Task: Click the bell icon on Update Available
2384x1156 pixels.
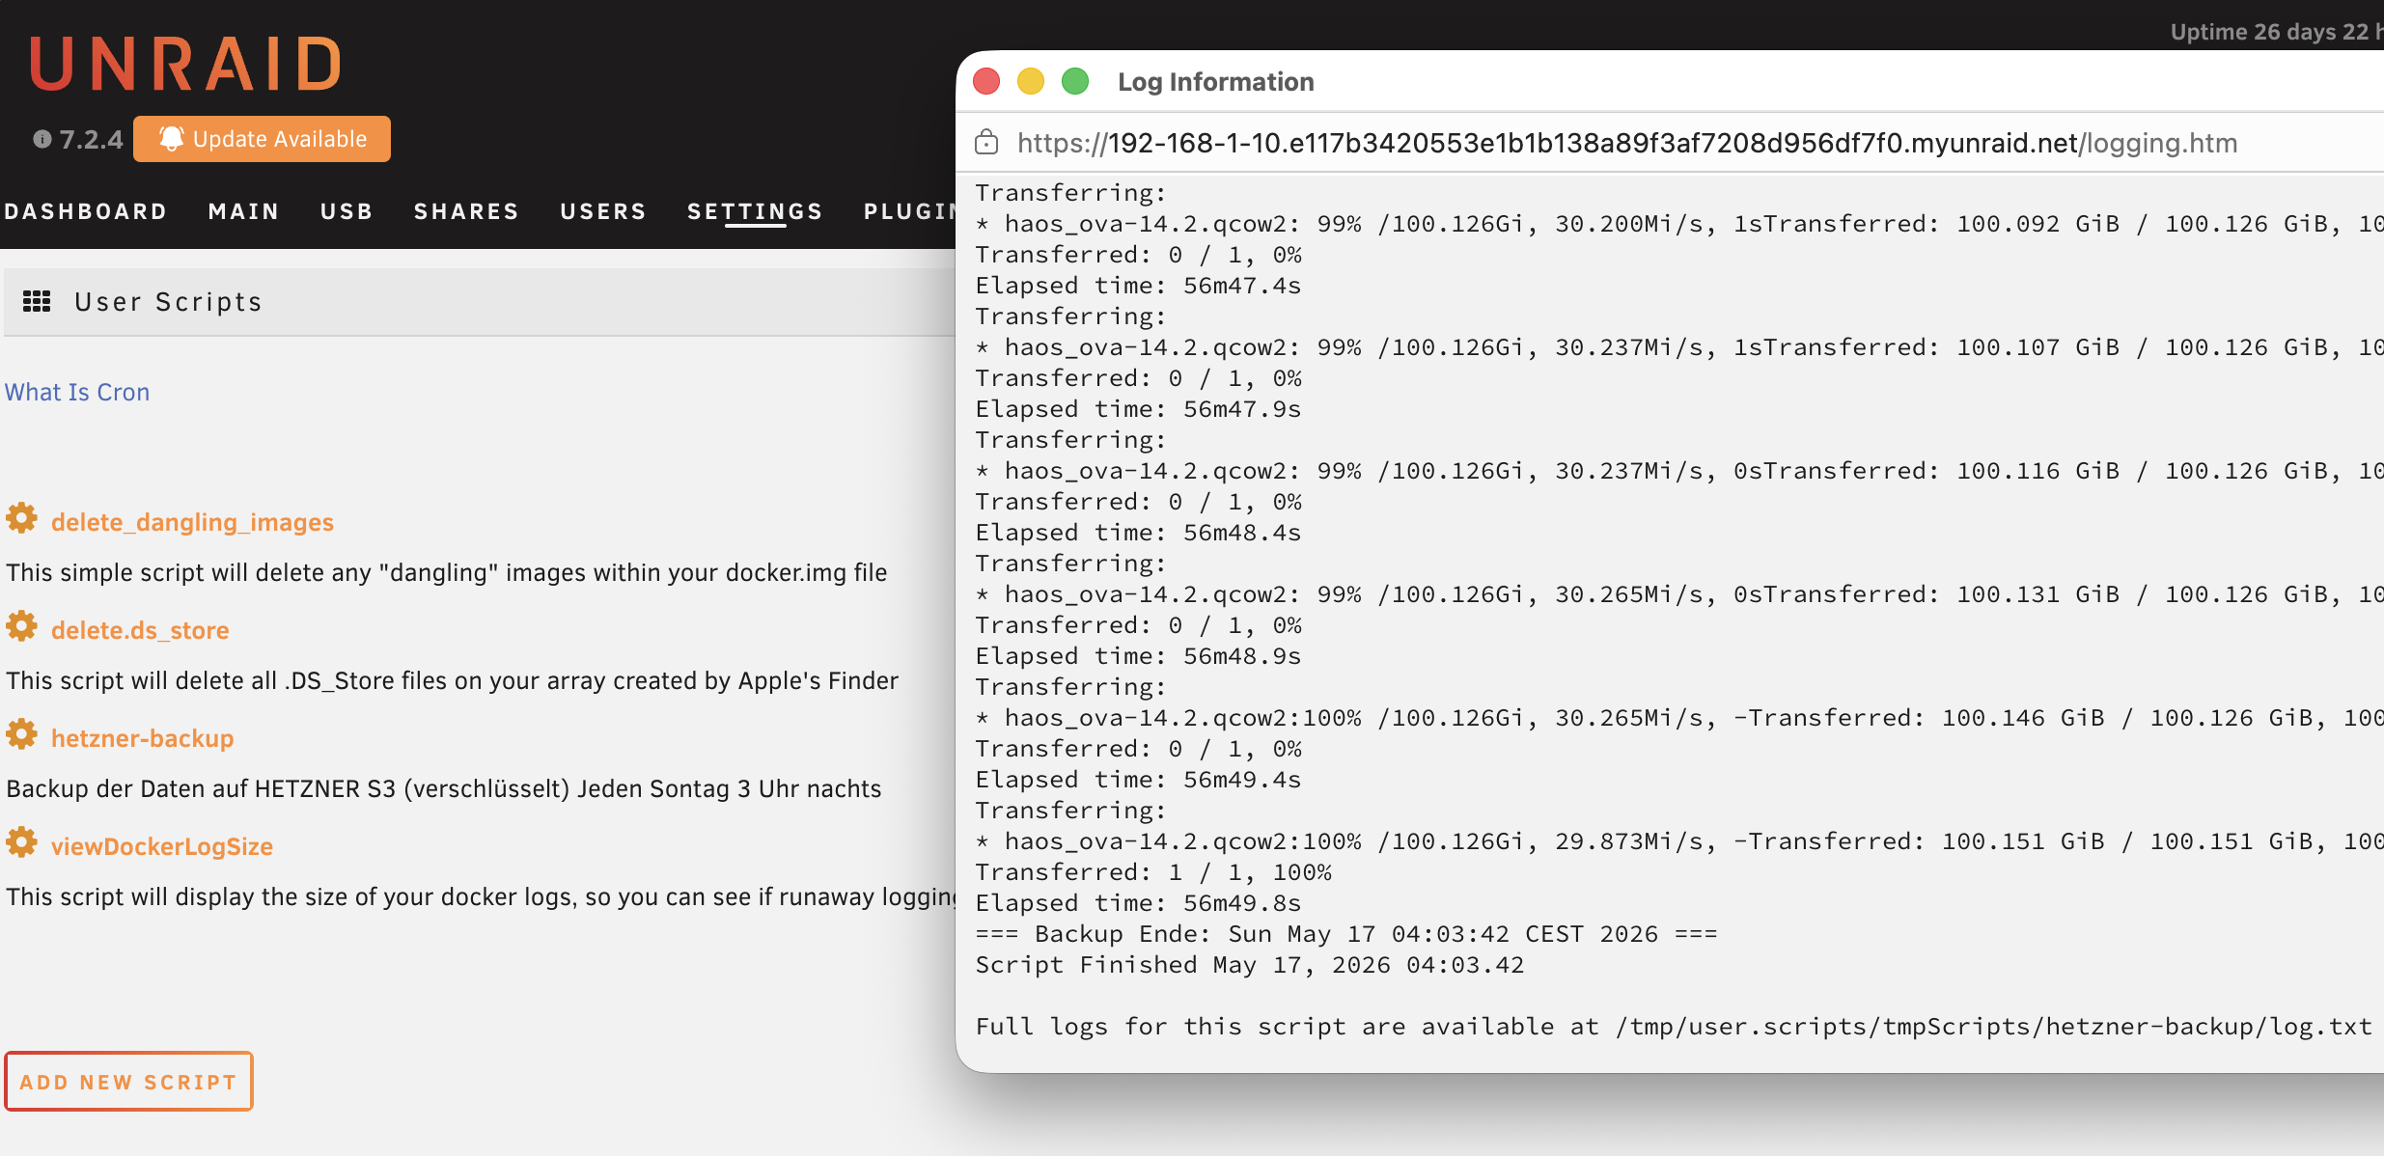Action: 171,139
